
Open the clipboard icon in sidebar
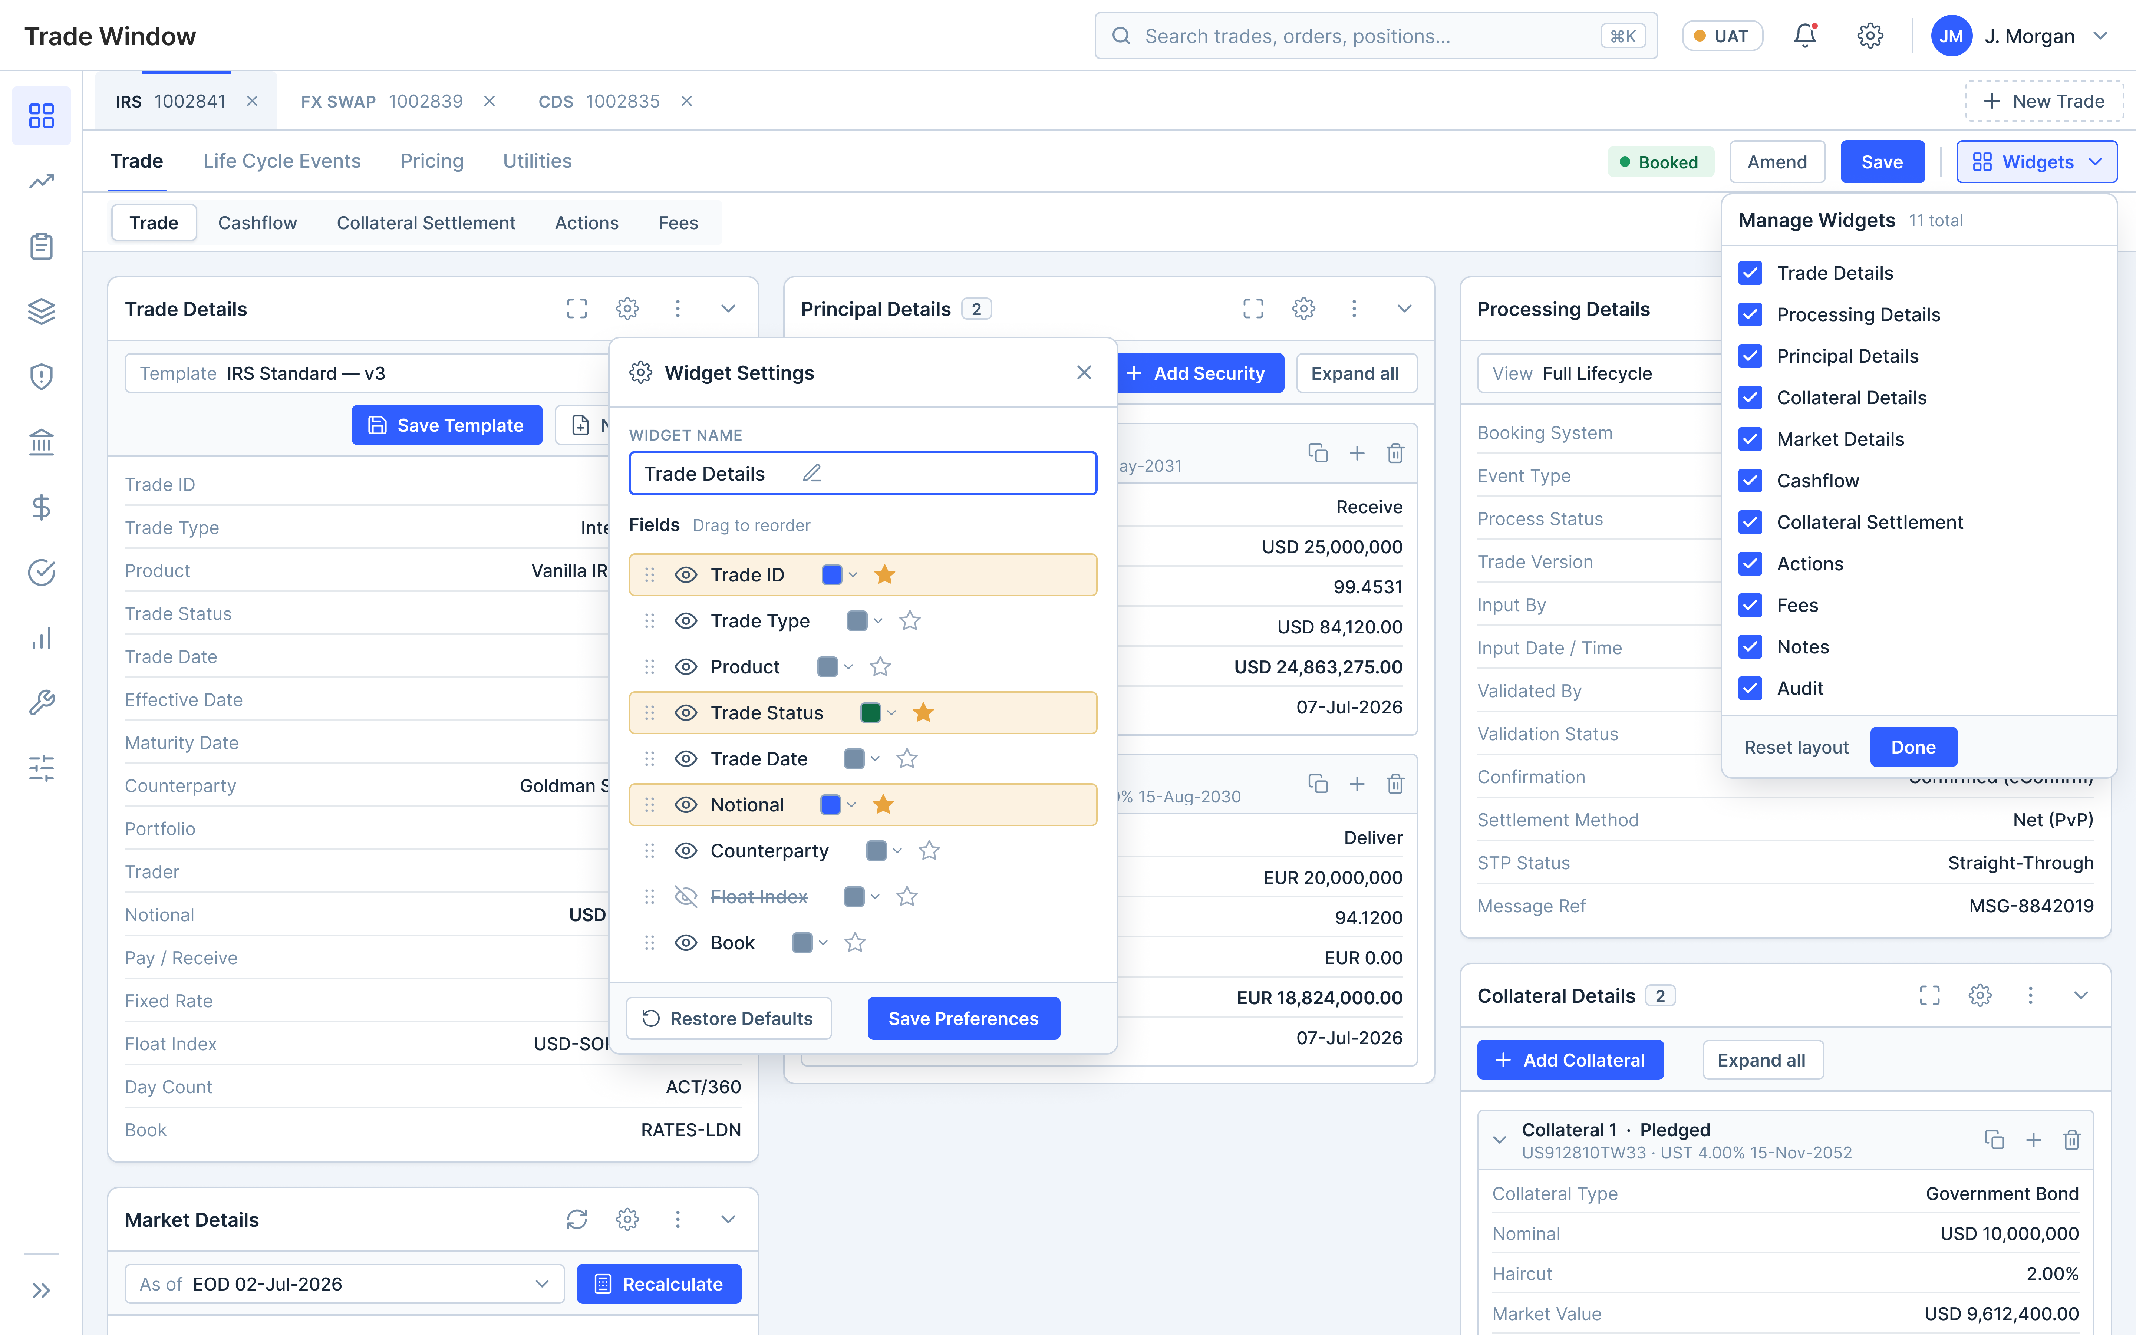coord(42,246)
